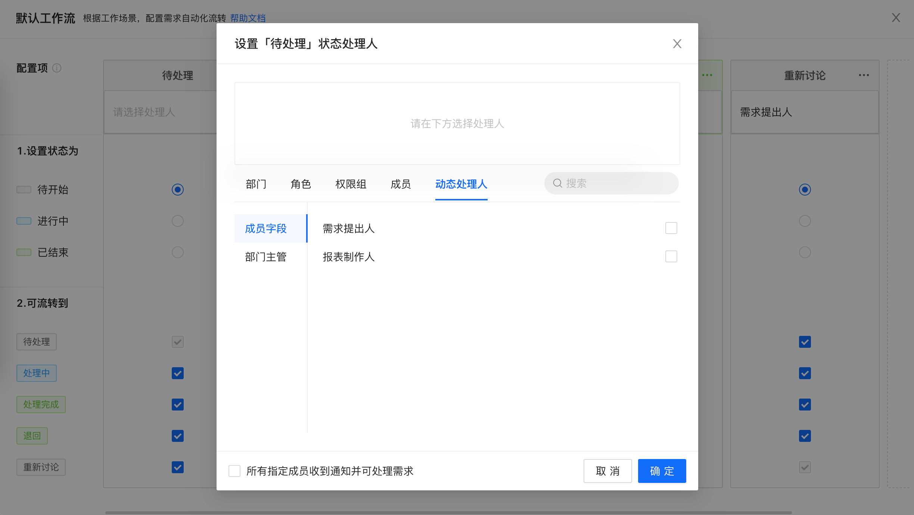Select 成员字段 category
914x515 pixels.
coord(266,228)
